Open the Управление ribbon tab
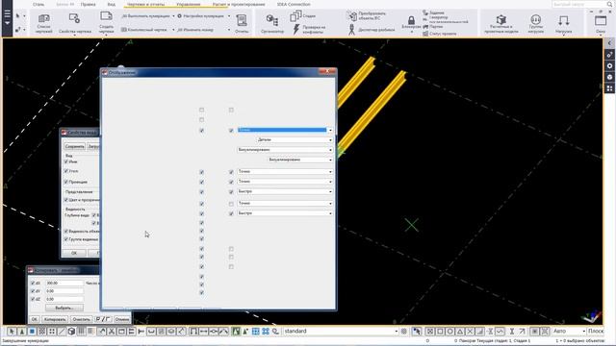Image resolution: width=616 pixels, height=346 pixels. pyautogui.click(x=189, y=4)
